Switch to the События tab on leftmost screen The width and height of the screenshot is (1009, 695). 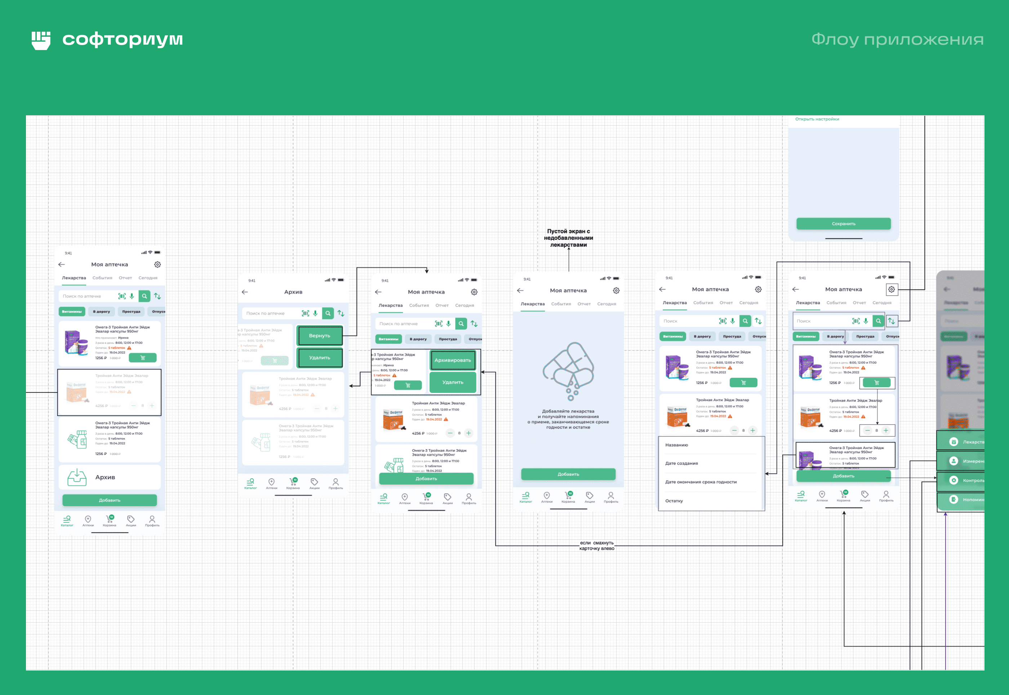pos(102,278)
